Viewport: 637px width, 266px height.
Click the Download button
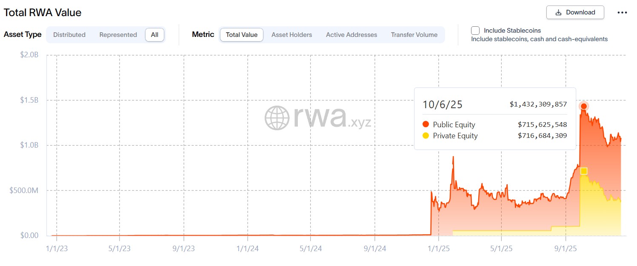575,12
